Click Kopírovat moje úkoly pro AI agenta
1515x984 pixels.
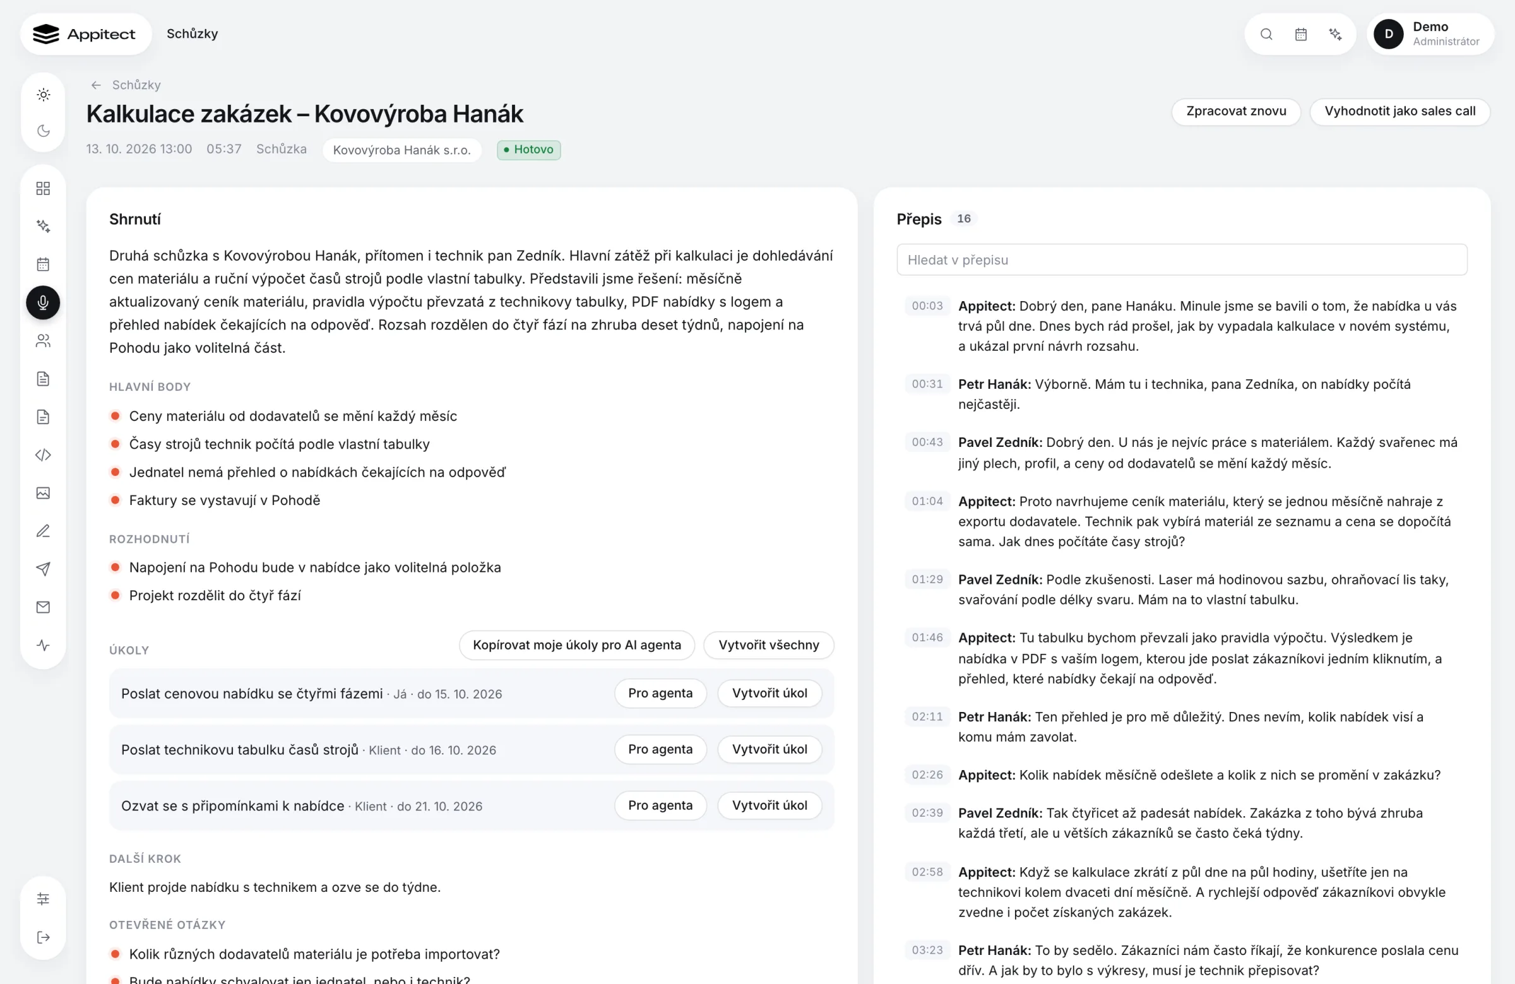click(577, 646)
